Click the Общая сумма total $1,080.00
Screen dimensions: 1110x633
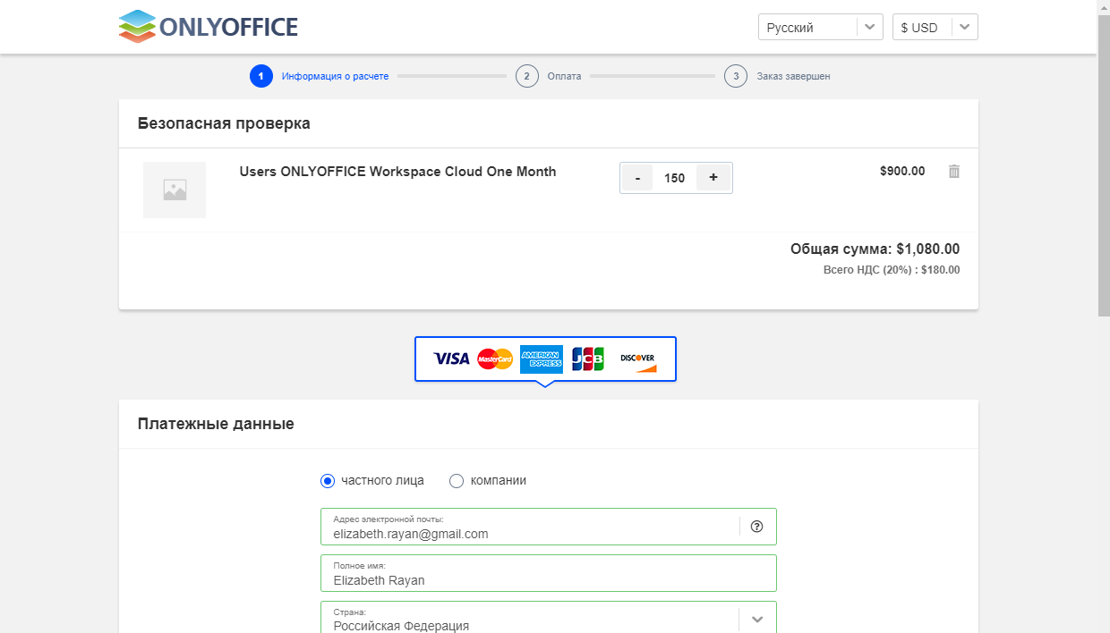[x=875, y=249]
